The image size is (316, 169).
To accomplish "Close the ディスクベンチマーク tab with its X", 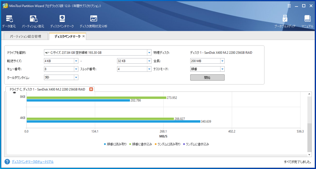I will click(x=83, y=37).
